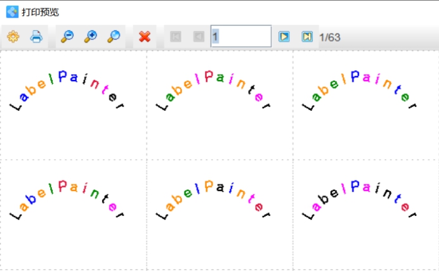Click the plain magnifier zoom icon
Screen dimensions: 439x271
click(114, 37)
